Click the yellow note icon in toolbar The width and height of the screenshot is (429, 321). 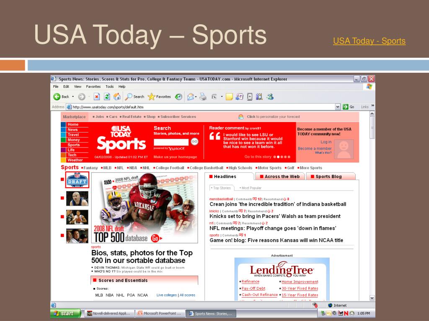(229, 97)
